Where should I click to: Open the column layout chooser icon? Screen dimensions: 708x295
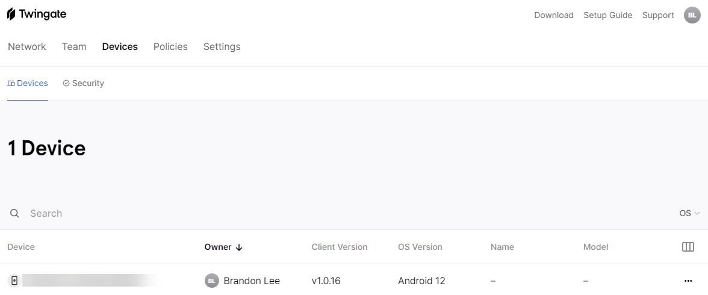pos(688,247)
